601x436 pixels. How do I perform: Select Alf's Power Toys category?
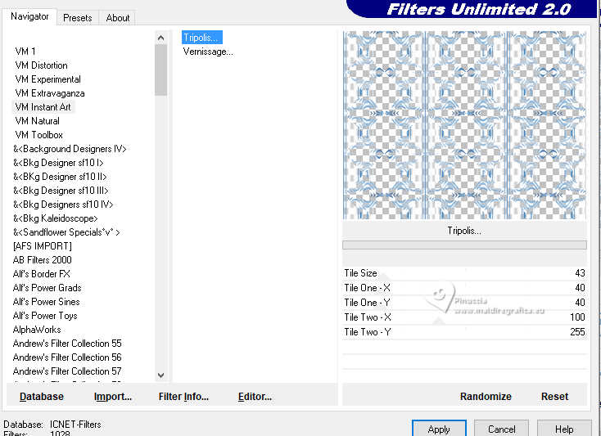45,316
